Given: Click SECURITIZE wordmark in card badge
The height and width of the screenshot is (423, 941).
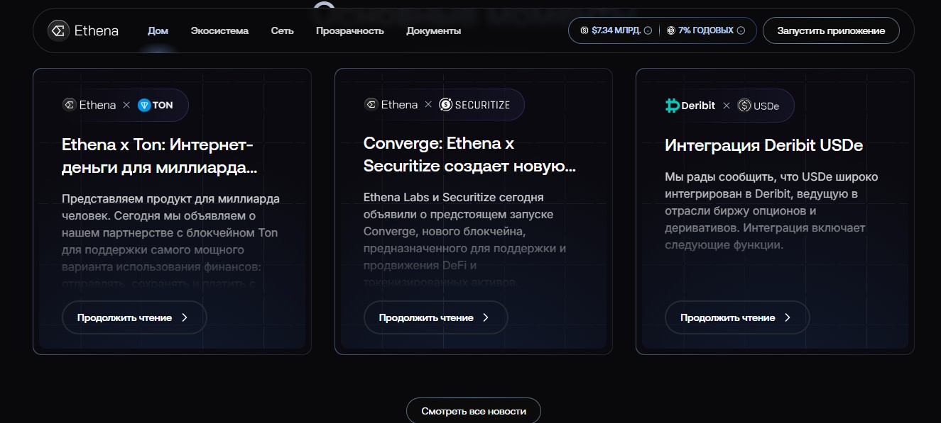Looking at the screenshot, I should [x=482, y=105].
